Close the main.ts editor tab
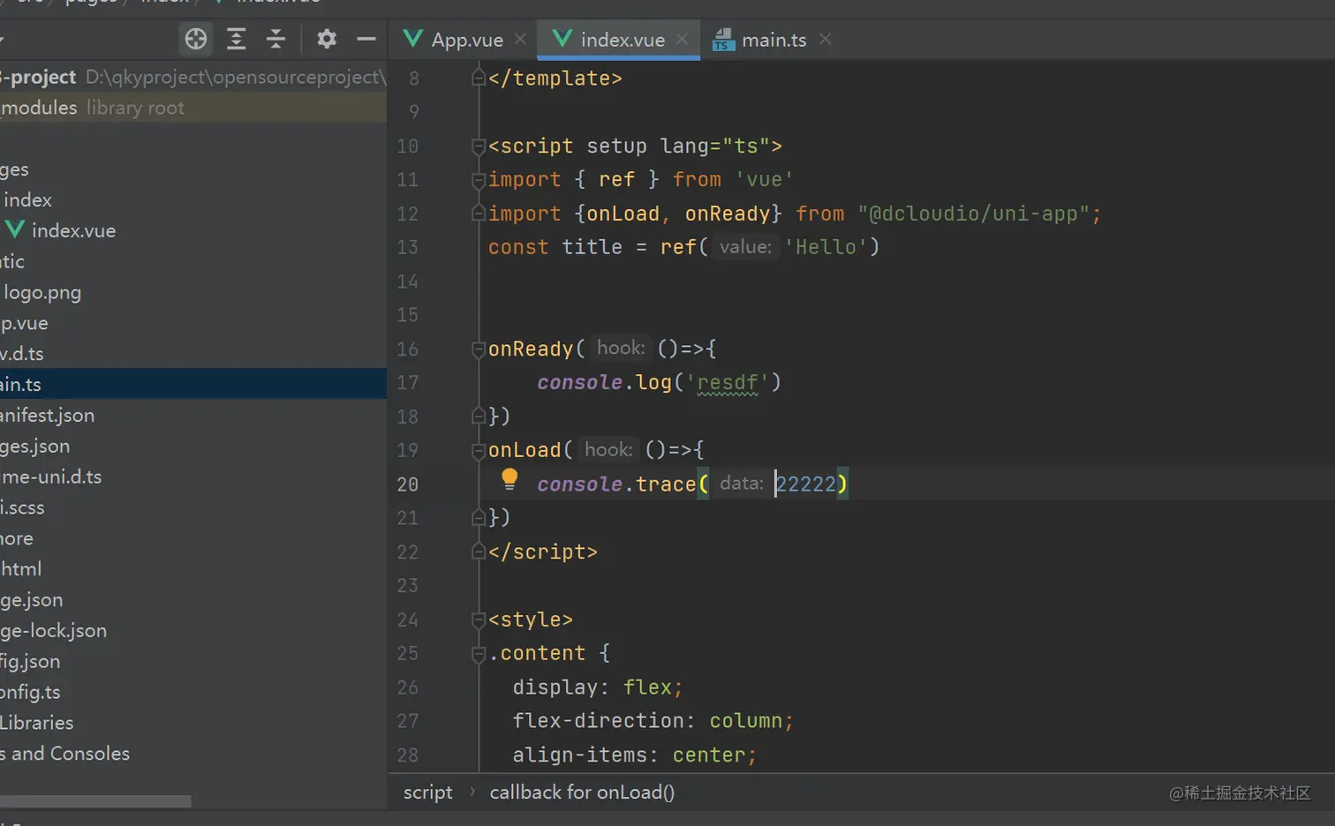 (x=825, y=40)
